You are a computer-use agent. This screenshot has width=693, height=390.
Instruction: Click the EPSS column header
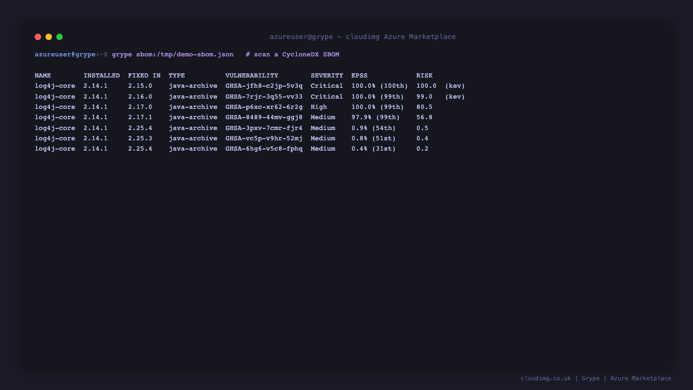pyautogui.click(x=359, y=76)
